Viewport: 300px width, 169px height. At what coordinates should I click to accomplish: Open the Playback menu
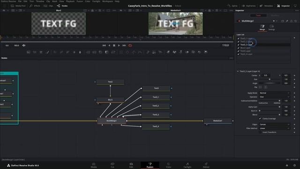tap(70, 1)
